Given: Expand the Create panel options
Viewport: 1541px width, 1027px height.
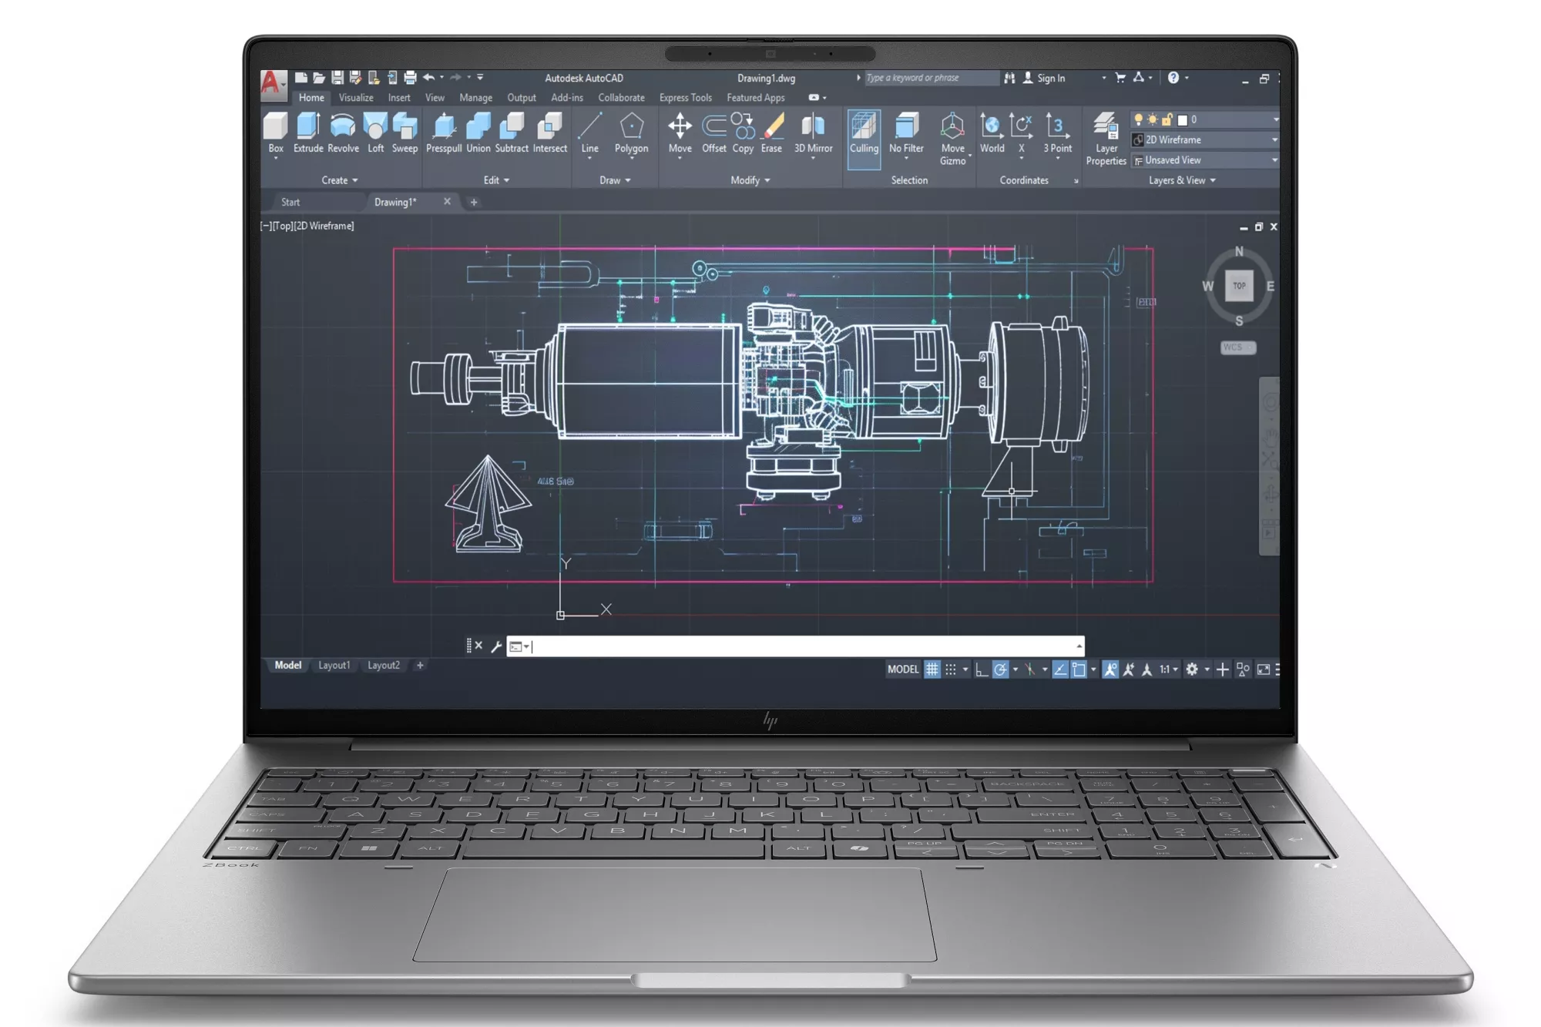Looking at the screenshot, I should pos(339,180).
